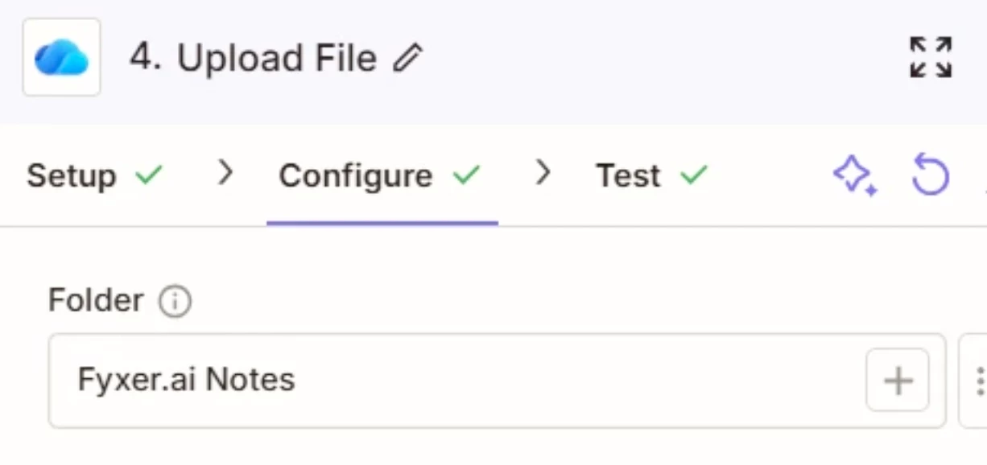Select the Configure tab
Image resolution: width=987 pixels, height=465 pixels.
pos(356,175)
